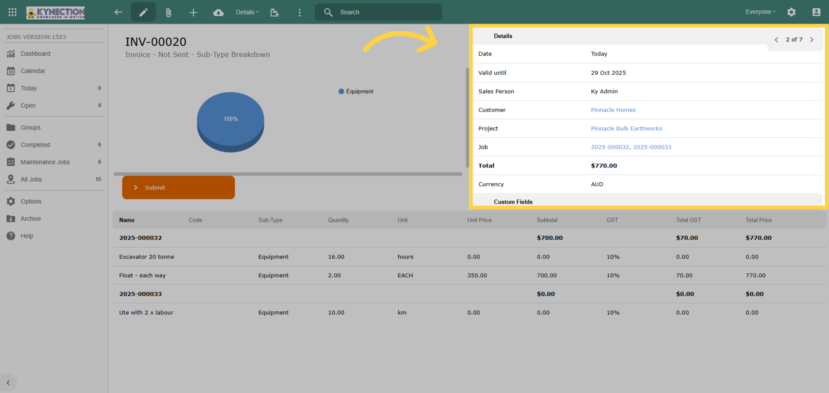This screenshot has height=393, width=829.
Task: Collapse the sidebar with bottom chevron
Action: [8, 383]
